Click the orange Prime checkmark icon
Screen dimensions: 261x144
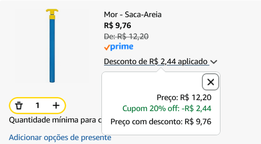coord(107,48)
